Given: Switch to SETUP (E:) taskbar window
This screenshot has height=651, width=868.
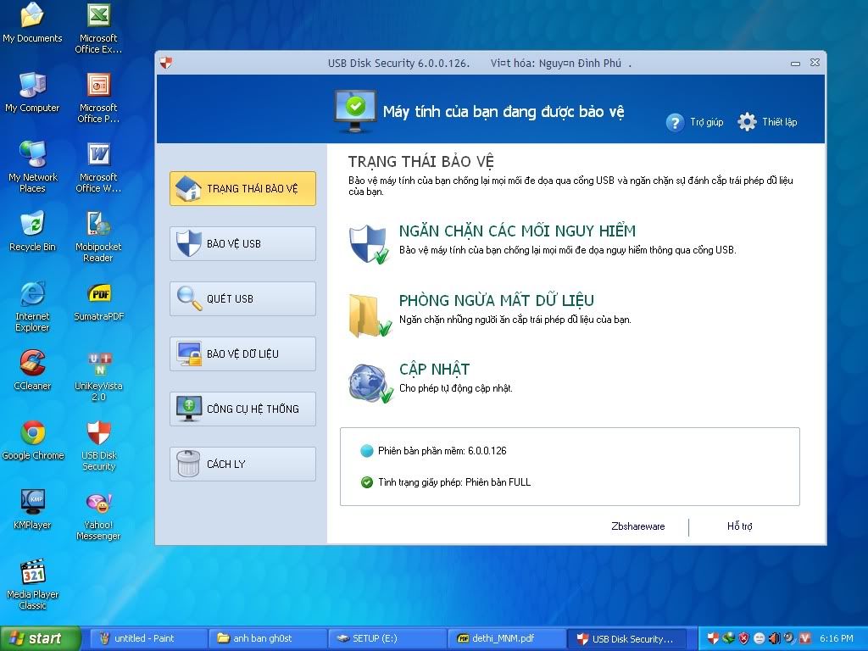Looking at the screenshot, I should click(x=387, y=638).
